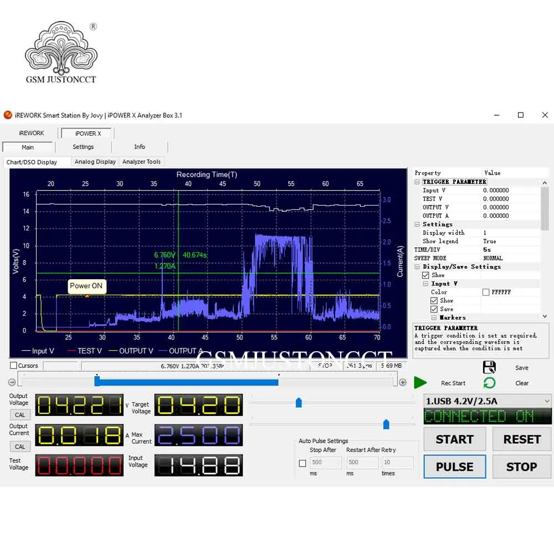This screenshot has height=554, width=554.
Task: Click the floppy disk Save icon
Action: tap(489, 367)
